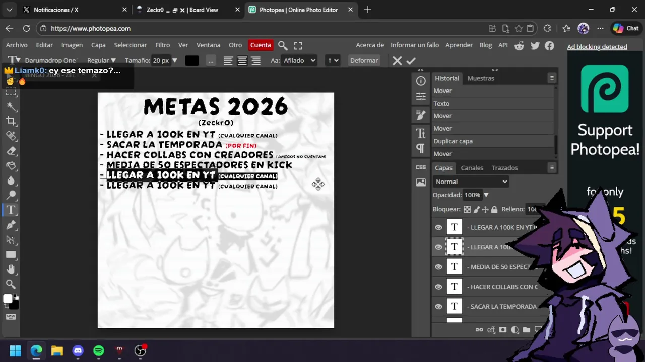Open the Darumadrop One font dropdown
Image resolution: width=645 pixels, height=362 pixels.
52,61
